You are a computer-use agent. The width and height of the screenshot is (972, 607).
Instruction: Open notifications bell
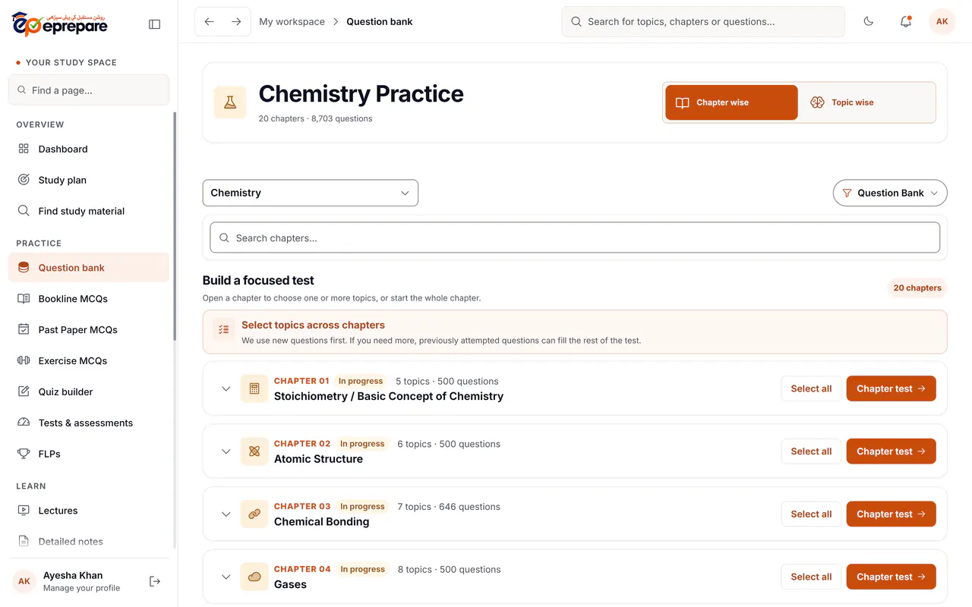pos(906,21)
